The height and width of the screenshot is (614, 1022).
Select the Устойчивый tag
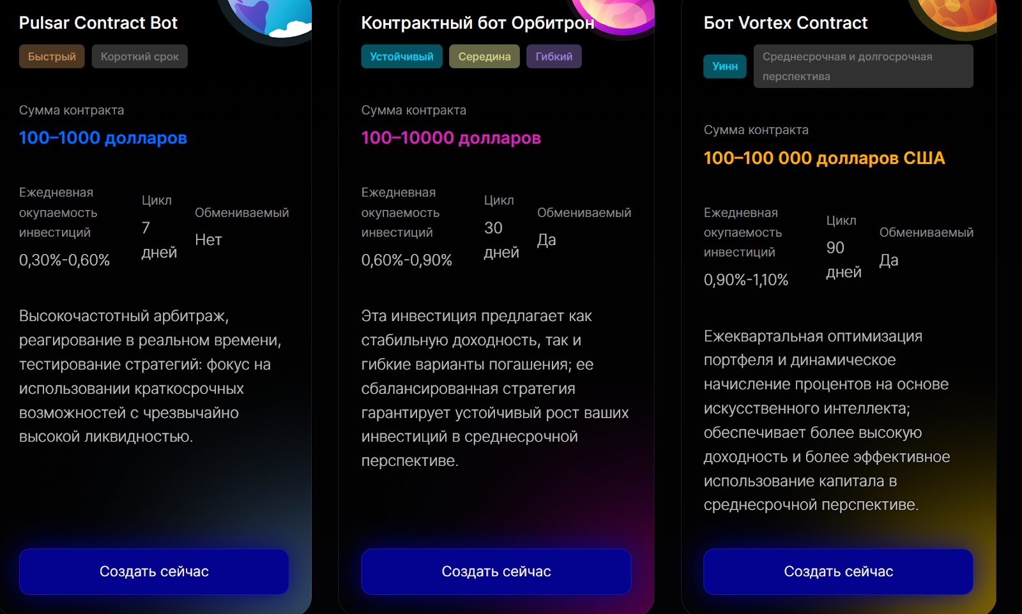401,57
